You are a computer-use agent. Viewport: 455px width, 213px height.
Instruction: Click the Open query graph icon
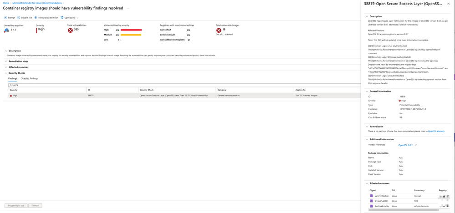pos(62,18)
